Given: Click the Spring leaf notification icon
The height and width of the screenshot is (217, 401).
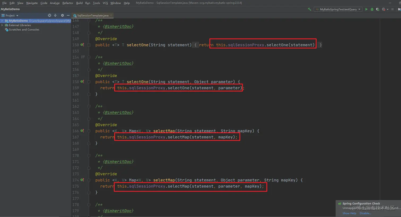Looking at the screenshot, I should [339, 203].
